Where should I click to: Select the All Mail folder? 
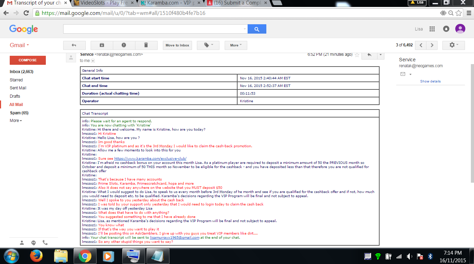[x=16, y=105]
